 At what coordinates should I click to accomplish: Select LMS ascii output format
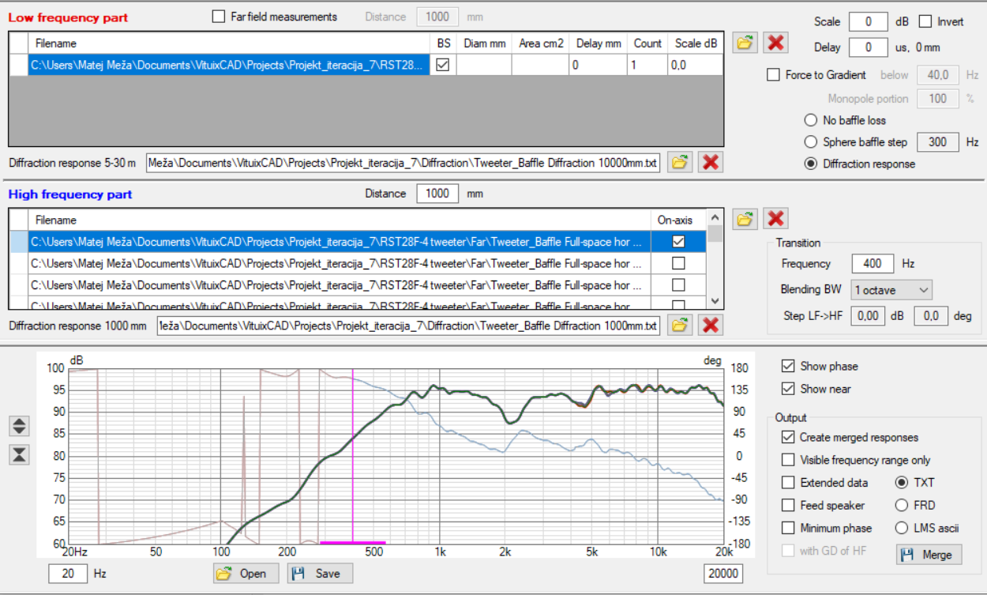click(x=902, y=528)
